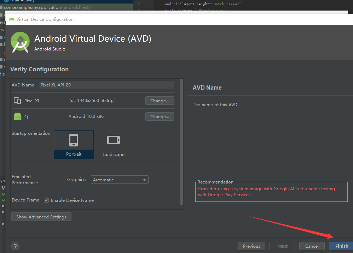This screenshot has height=253, width=353.
Task: Click the disabled Next button
Action: (x=282, y=246)
